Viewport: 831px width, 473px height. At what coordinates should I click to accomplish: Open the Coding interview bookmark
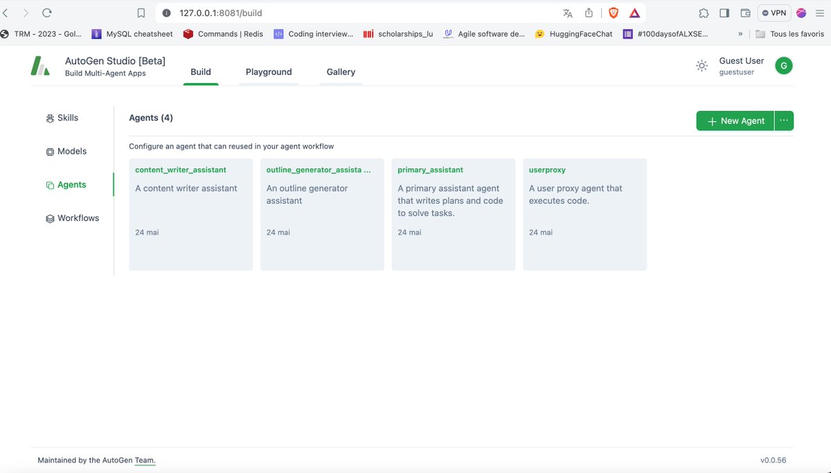pos(313,33)
